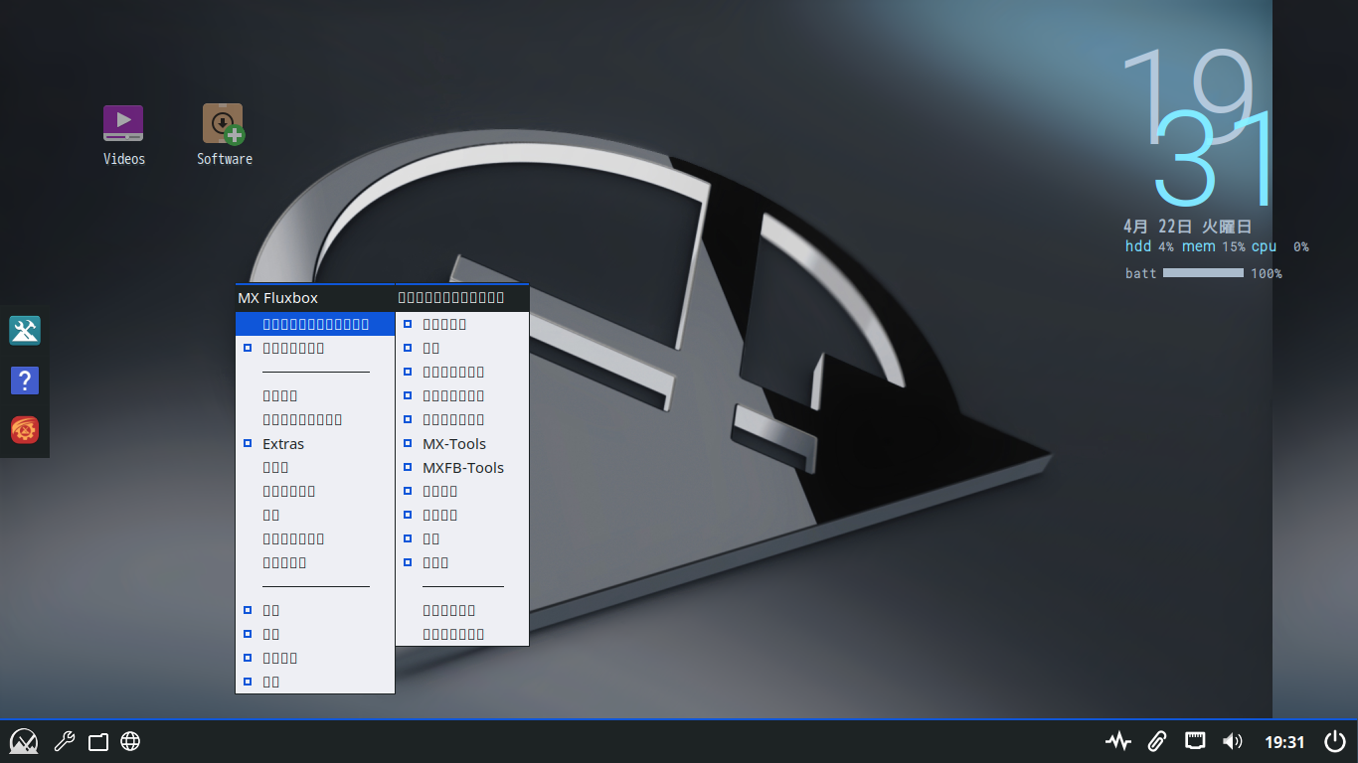Screen dimensions: 1358x763
Task: Click the 19:31 clock in the taskbar
Action: click(x=1284, y=742)
